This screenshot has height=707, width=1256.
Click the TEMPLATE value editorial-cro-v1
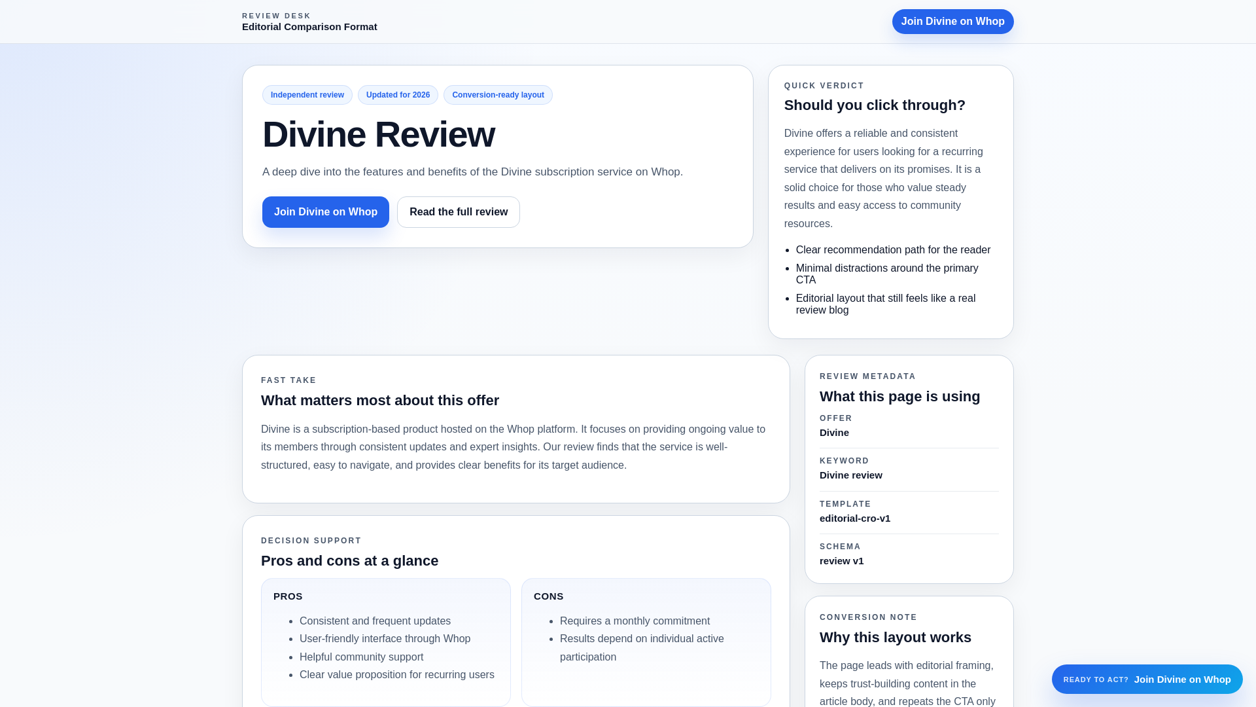(x=854, y=518)
